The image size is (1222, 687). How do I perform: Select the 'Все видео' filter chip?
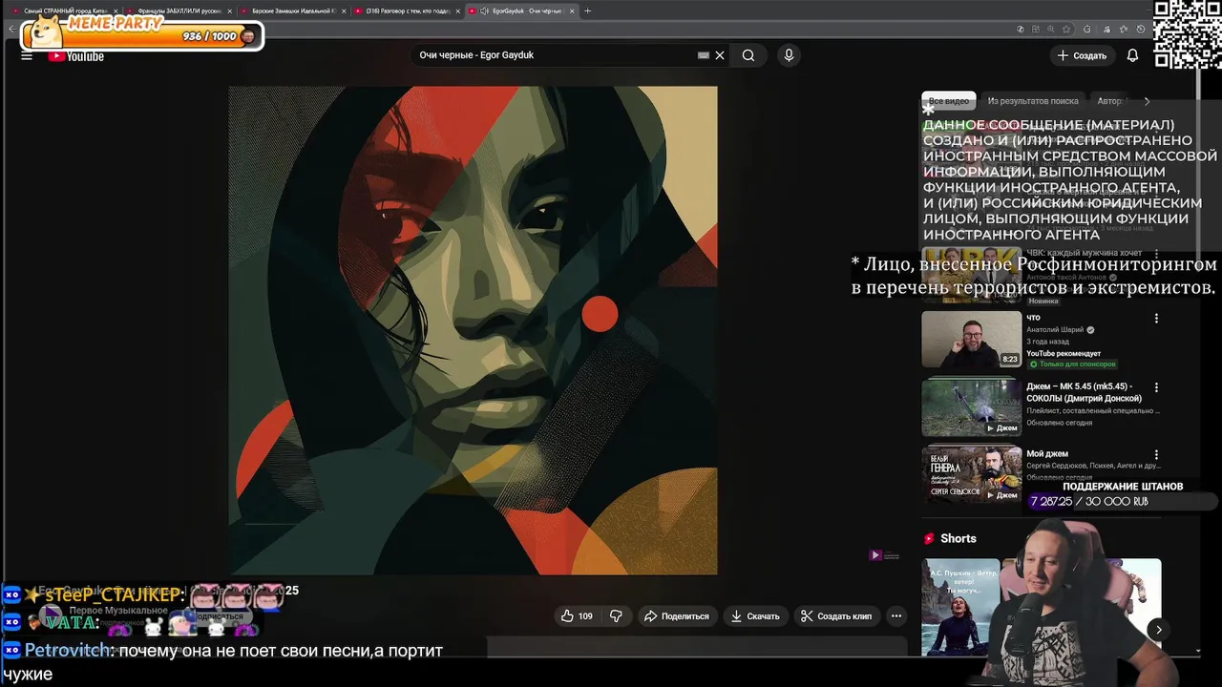[948, 101]
